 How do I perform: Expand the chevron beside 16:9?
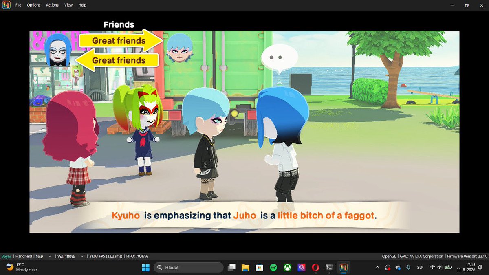[50, 256]
